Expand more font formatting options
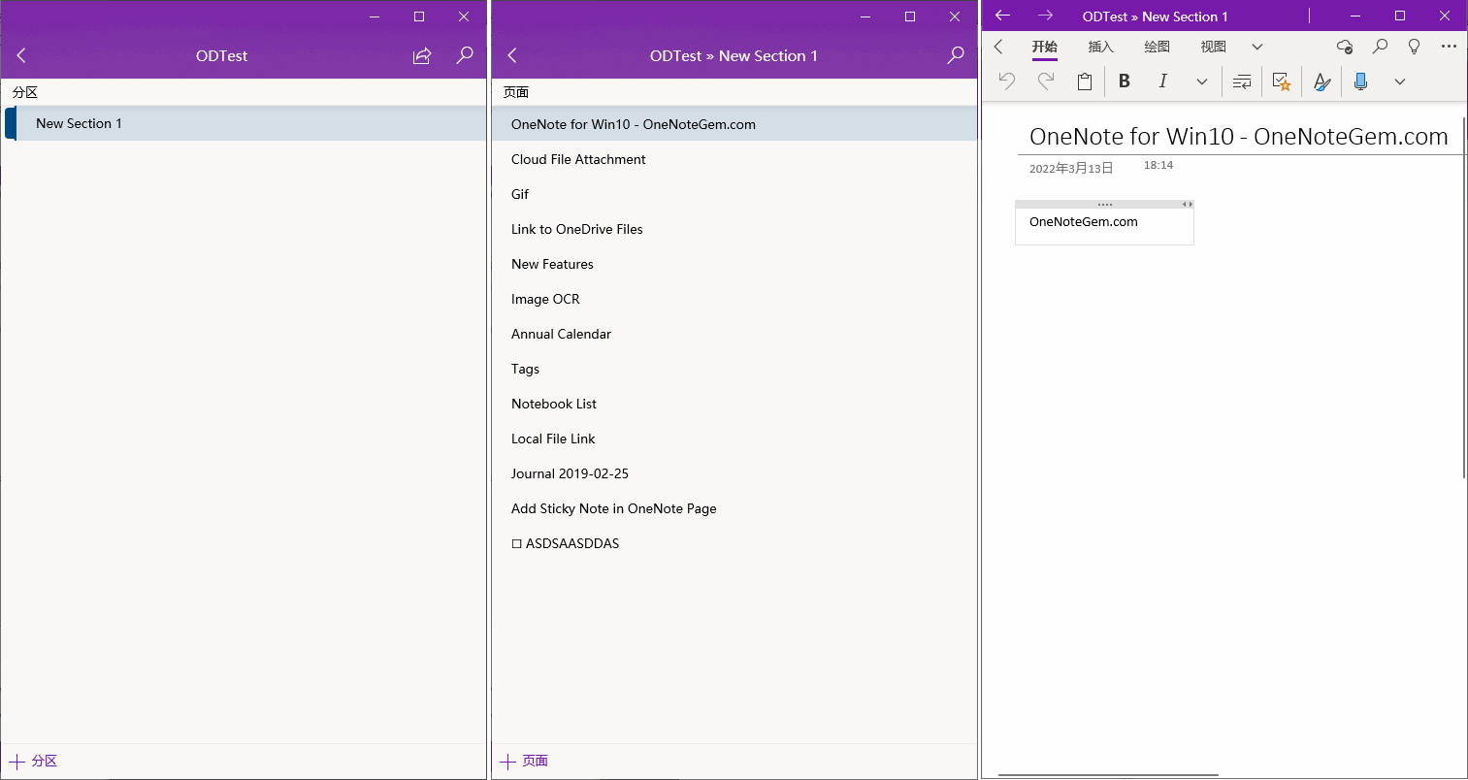Image resolution: width=1468 pixels, height=780 pixels. coord(1202,82)
